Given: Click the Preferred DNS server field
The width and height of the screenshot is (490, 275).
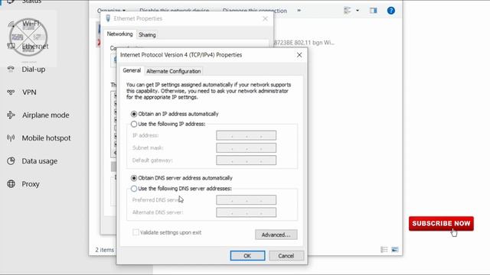Looking at the screenshot, I should (246, 200).
